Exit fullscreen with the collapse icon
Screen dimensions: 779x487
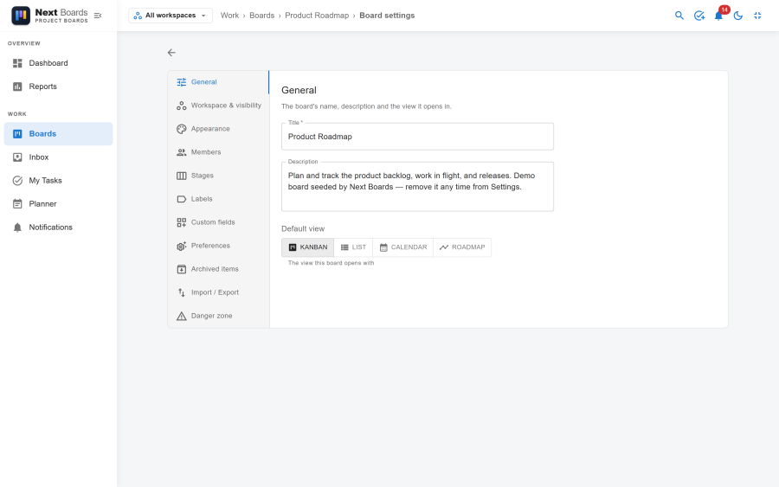(x=757, y=16)
